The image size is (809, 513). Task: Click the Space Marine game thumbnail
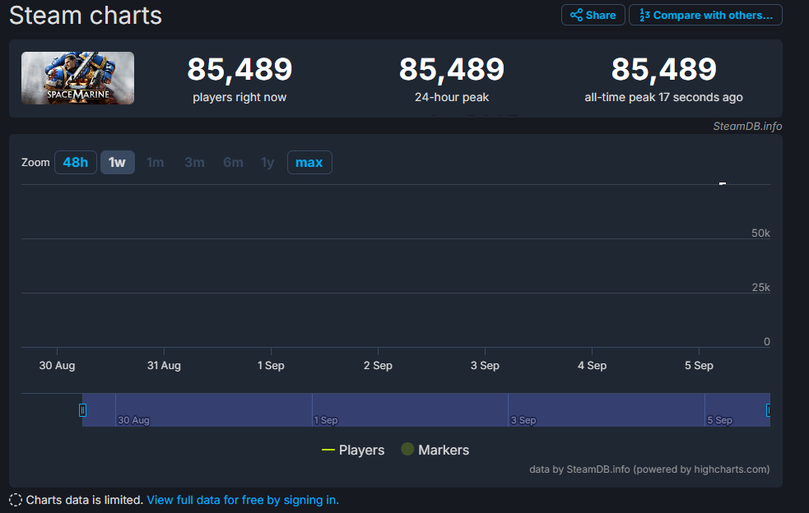tap(78, 78)
